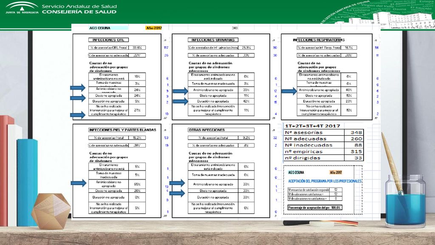The width and height of the screenshot is (435, 245).
Task: Click 'ACEPTACIÓN DEL PROGRAMA POR LOS PROFESIONALES' heading
Action: pyautogui.click(x=325, y=181)
